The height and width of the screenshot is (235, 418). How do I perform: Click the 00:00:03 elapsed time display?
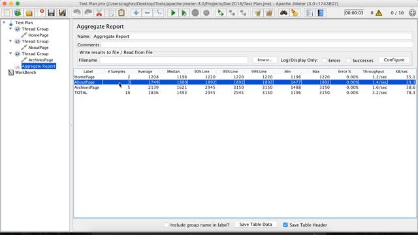coord(354,13)
